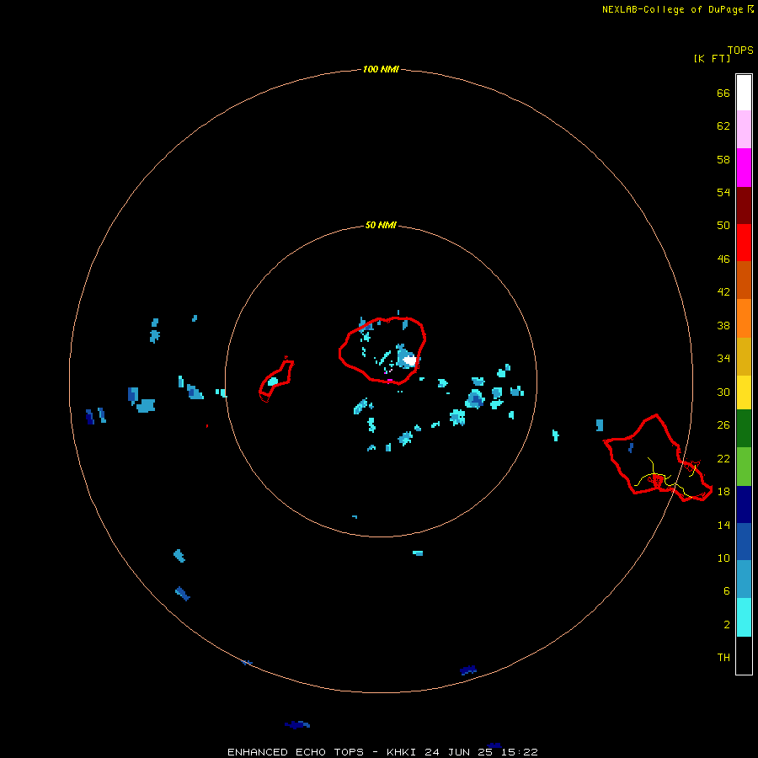758x758 pixels.
Task: Click the black TH threshold legend swatch
Action: (x=744, y=655)
